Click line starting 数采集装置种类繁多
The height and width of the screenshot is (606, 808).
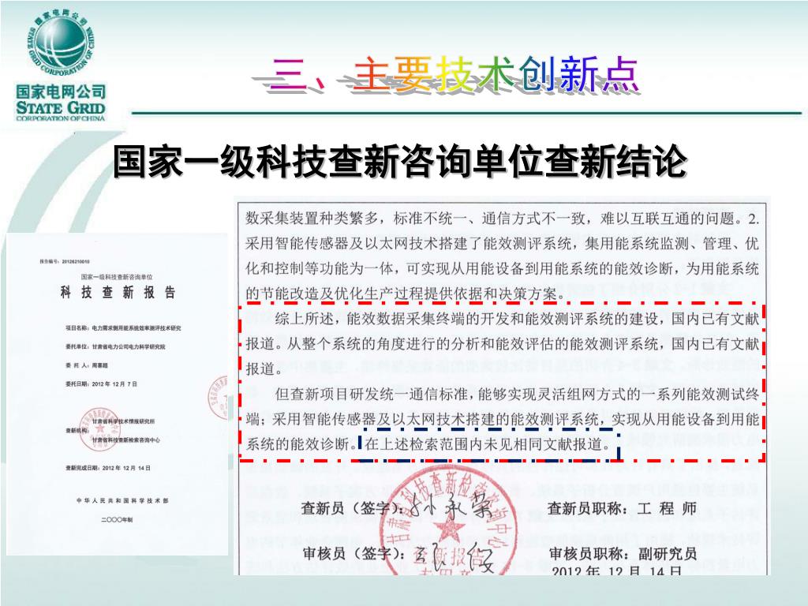501,219
